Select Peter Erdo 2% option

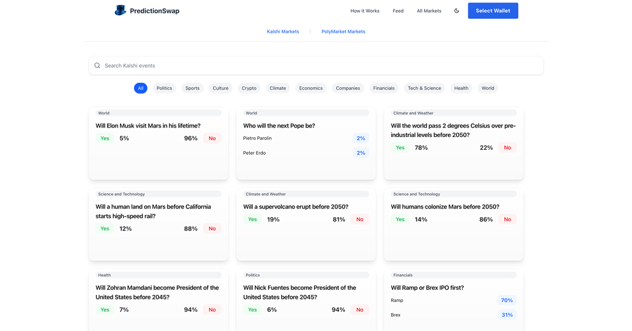(x=361, y=153)
